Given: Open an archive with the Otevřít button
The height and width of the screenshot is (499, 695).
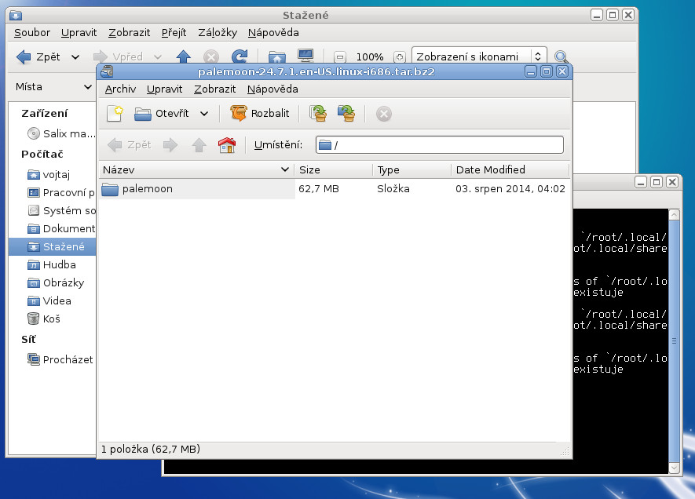Looking at the screenshot, I should [x=161, y=113].
